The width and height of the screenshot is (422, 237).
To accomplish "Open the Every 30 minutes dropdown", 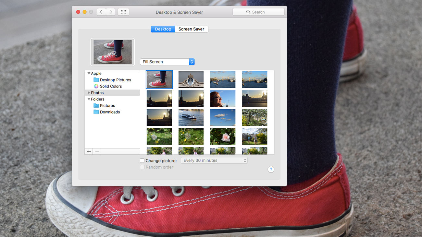I will point(214,160).
